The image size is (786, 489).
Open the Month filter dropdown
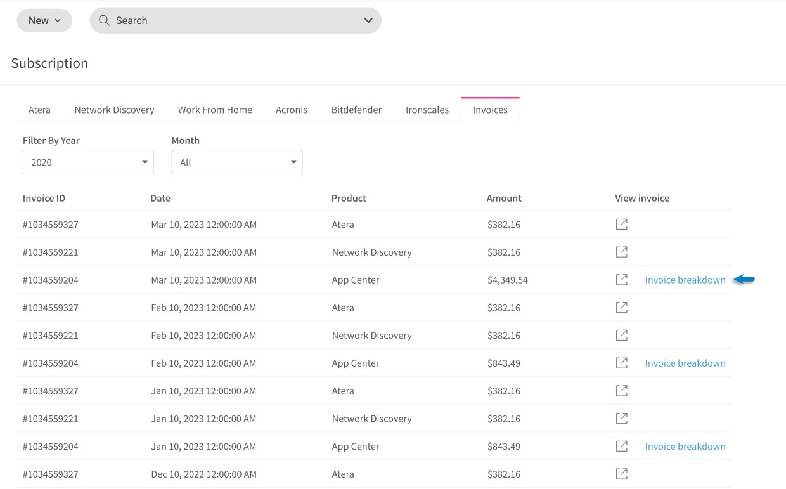pos(237,162)
